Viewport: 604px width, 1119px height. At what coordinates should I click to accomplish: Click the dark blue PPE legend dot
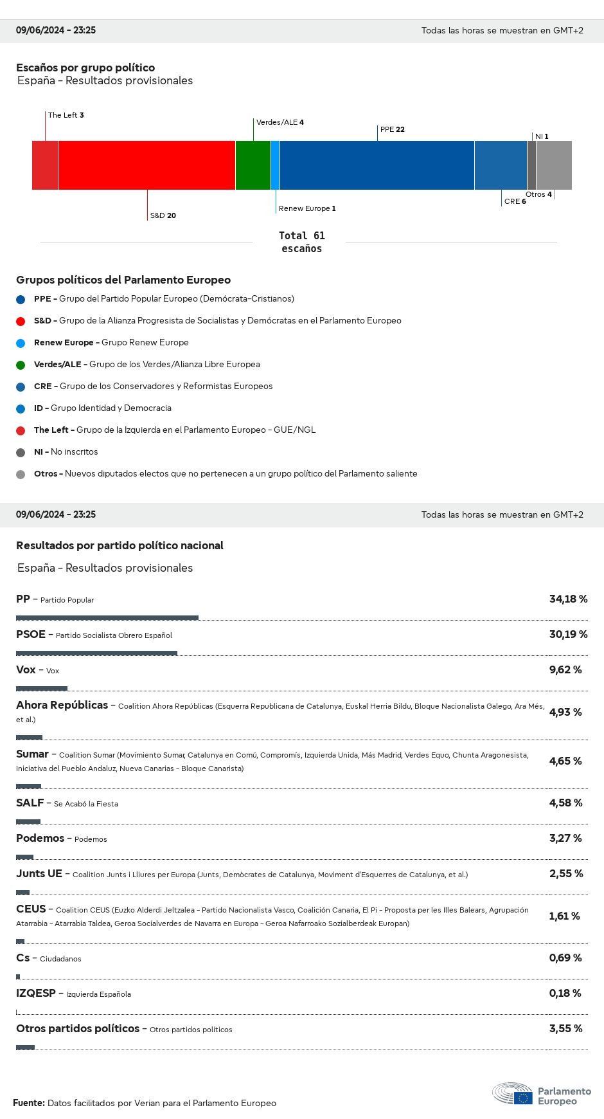(x=21, y=299)
